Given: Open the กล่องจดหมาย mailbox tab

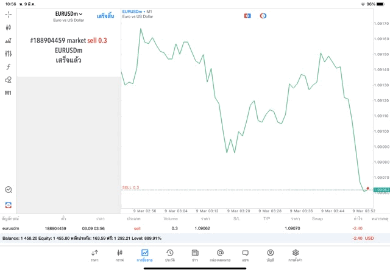Looking at the screenshot, I should point(220,256).
